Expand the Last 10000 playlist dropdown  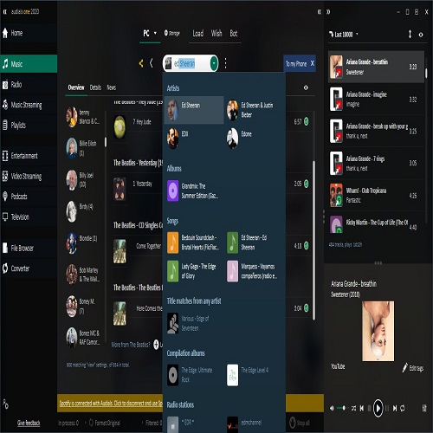coord(357,35)
